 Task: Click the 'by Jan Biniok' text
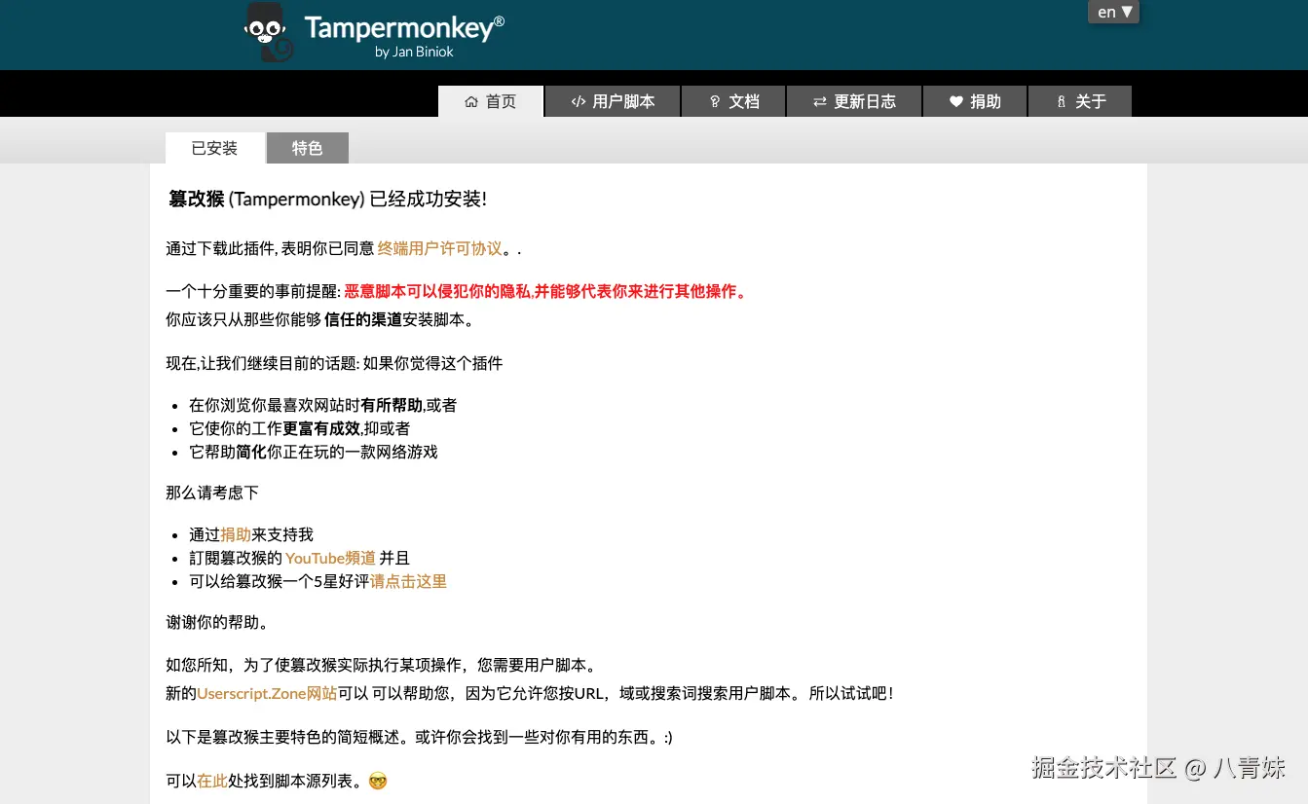point(414,52)
